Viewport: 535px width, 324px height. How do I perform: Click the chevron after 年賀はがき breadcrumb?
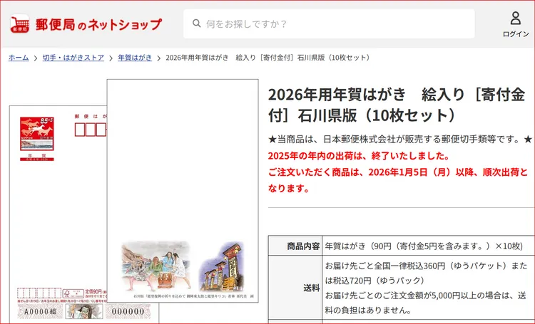click(158, 58)
